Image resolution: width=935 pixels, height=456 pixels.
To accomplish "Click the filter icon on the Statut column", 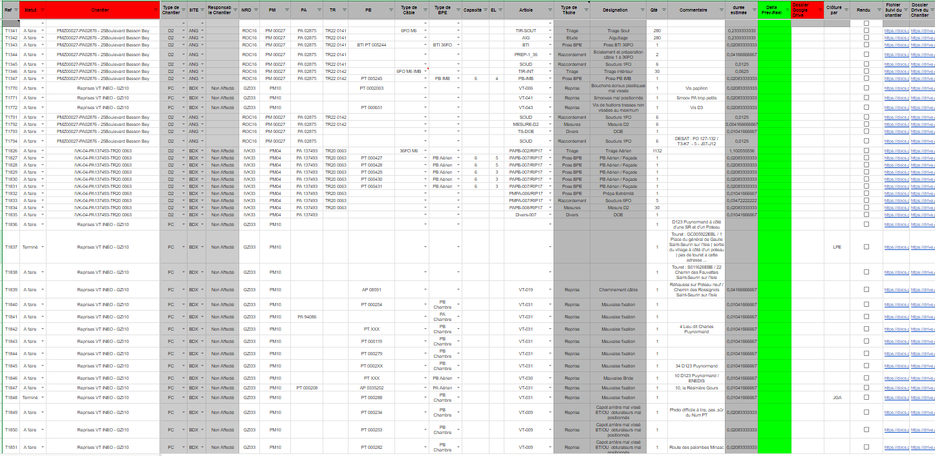I will pyautogui.click(x=42, y=11).
